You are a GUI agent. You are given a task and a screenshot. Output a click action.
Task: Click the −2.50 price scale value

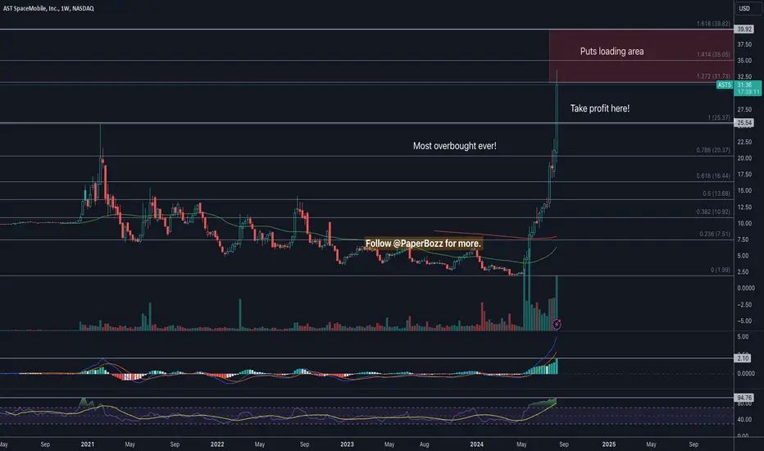tap(744, 305)
